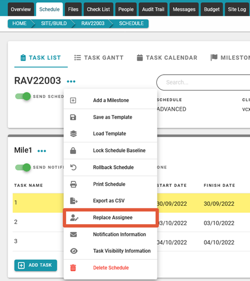Screen dimensions: 250x281
Task: Click the Export as CSV icon
Action: pyautogui.click(x=74, y=201)
